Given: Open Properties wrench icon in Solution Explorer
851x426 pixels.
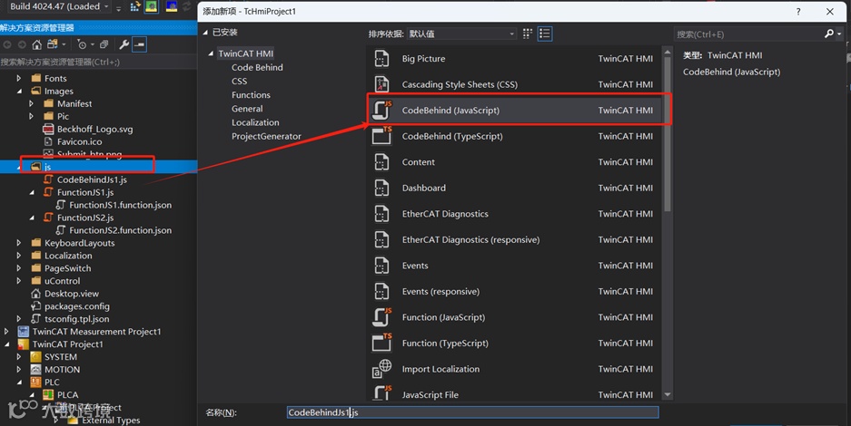Looking at the screenshot, I should (124, 44).
